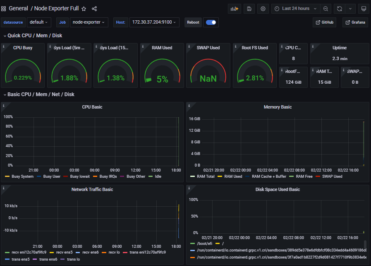
Task: Open Disk Space Used Basic title menu
Action: (278, 189)
